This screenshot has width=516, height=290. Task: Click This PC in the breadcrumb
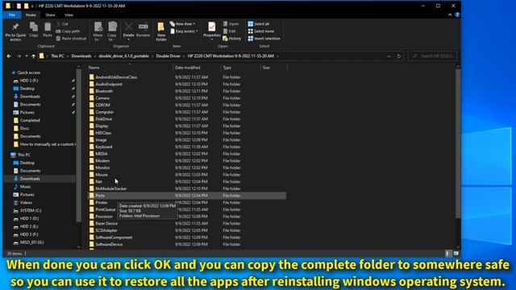click(x=57, y=56)
